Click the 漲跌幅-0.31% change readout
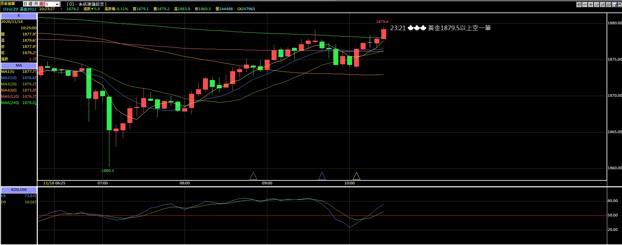 tap(116, 9)
